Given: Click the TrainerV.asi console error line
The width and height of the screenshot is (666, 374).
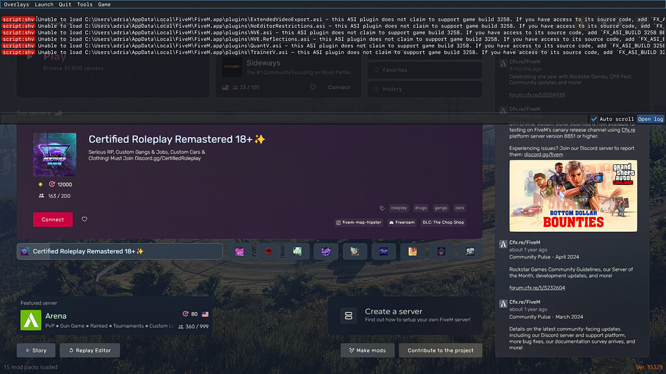Looking at the screenshot, I should 333,52.
